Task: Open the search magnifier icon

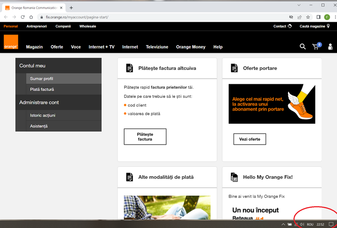Action: tap(302, 47)
